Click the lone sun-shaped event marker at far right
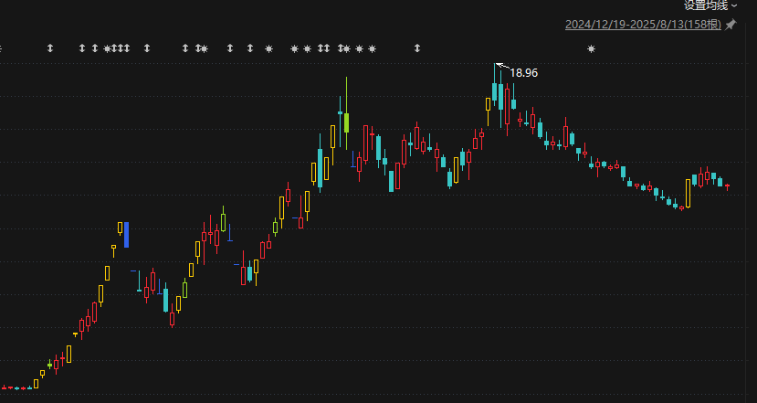The image size is (757, 403). pyautogui.click(x=591, y=48)
